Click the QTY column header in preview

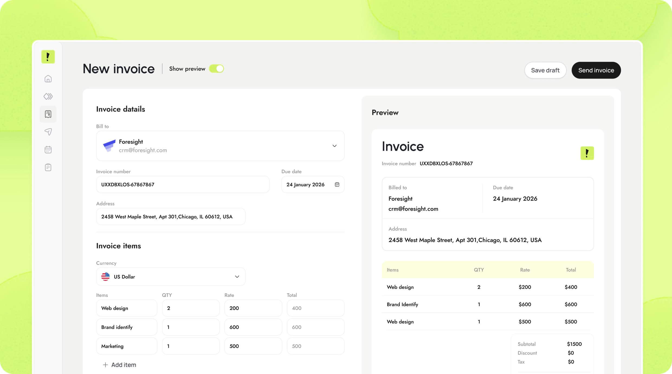tap(479, 270)
